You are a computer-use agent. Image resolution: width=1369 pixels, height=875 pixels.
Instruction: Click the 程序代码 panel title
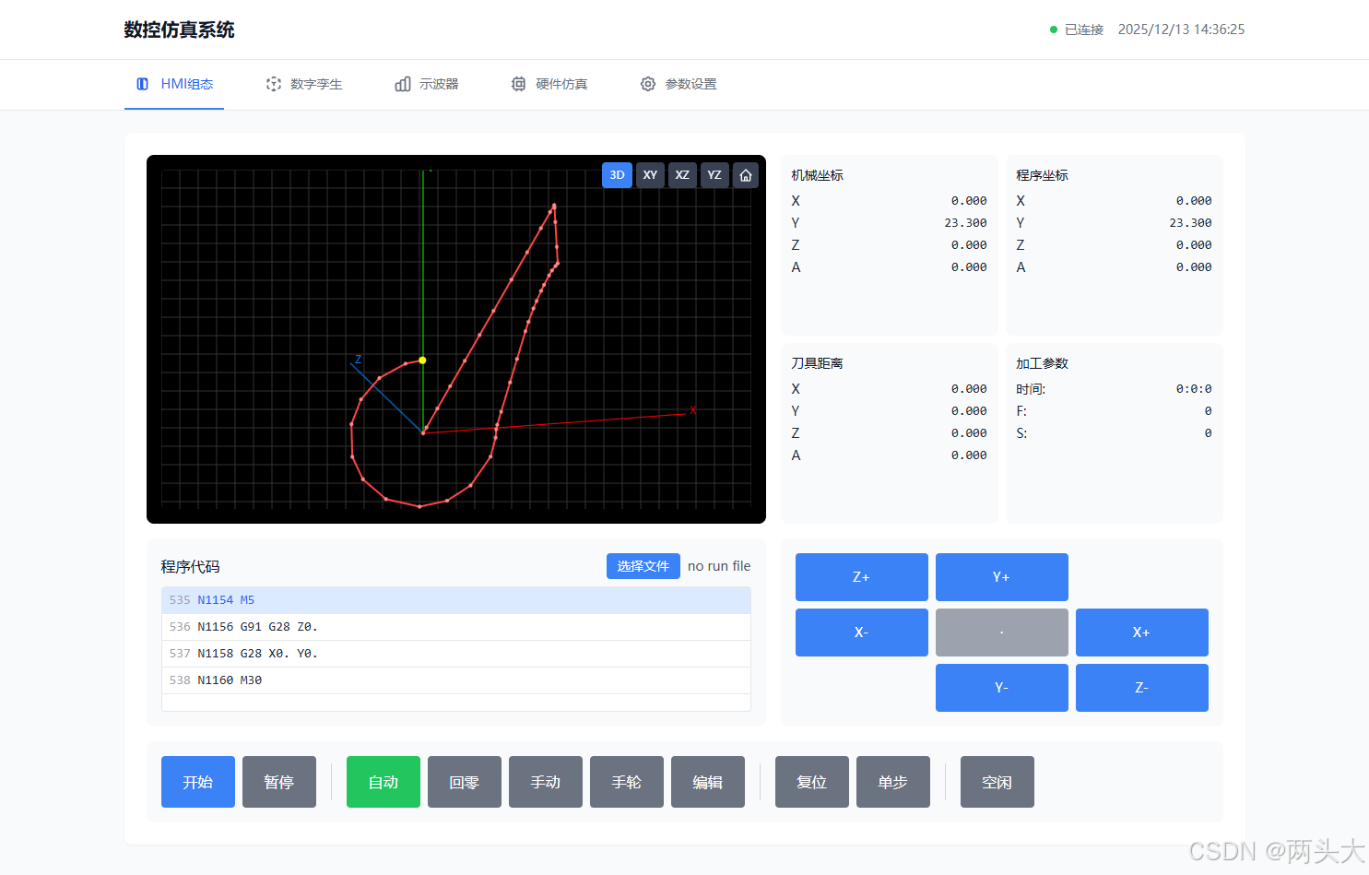coord(191,567)
